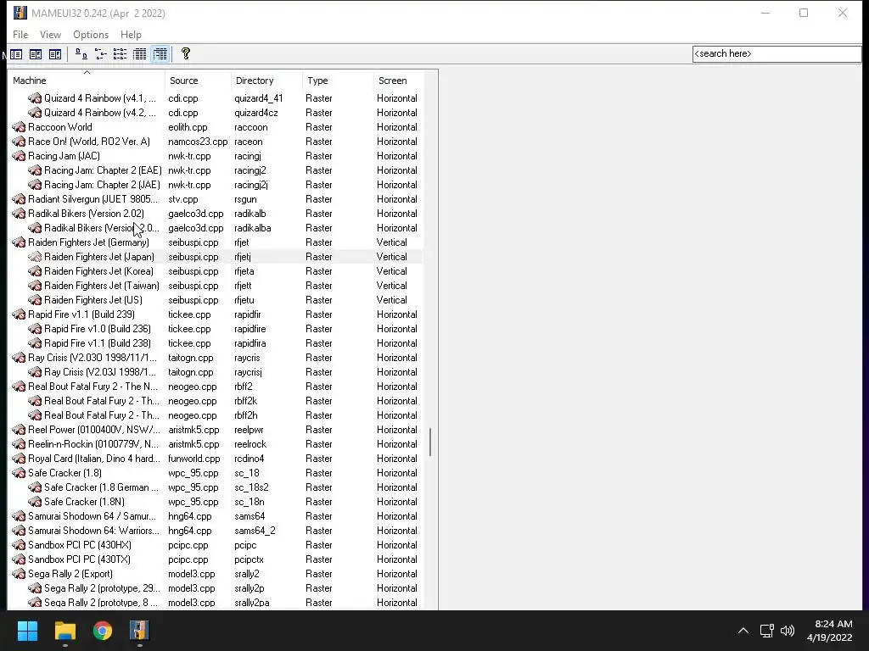Show hidden tray icons chevron
Viewport: 869px width, 651px height.
coord(743,631)
